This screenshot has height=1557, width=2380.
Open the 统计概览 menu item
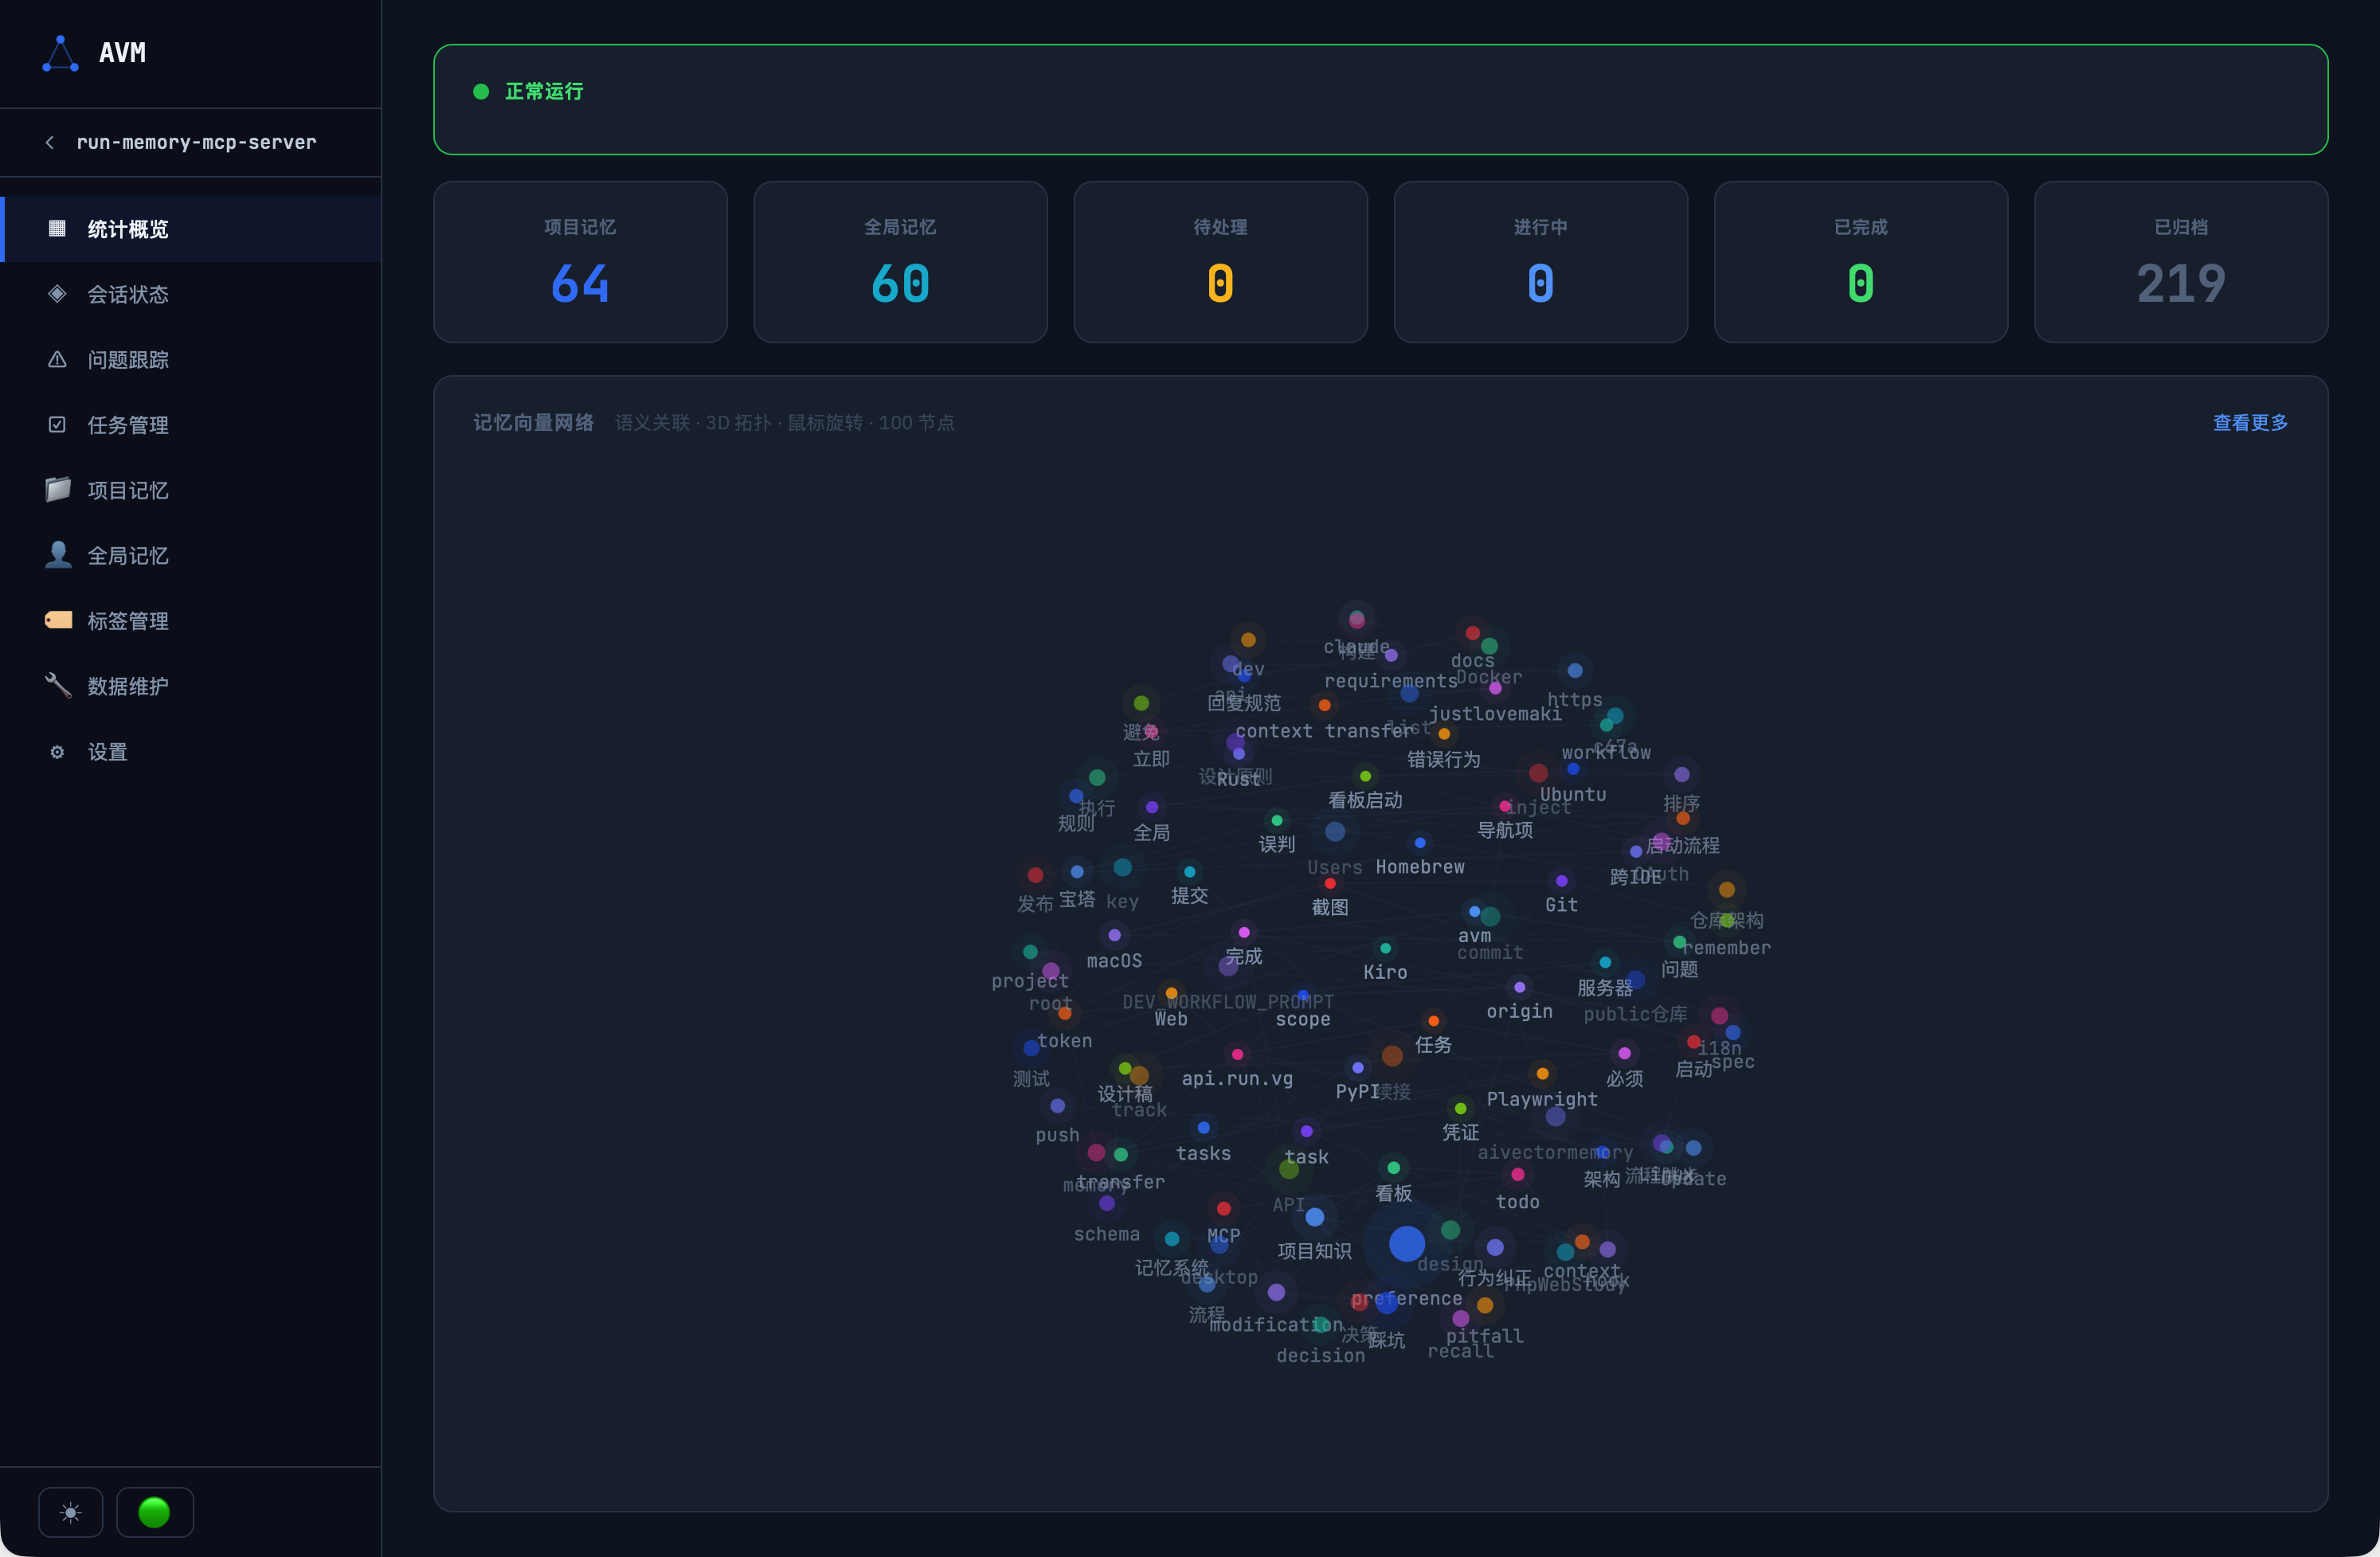click(191, 229)
